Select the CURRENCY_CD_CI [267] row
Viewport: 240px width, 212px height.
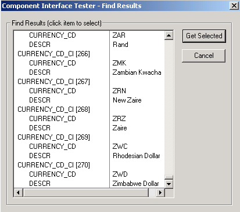pos(53,82)
